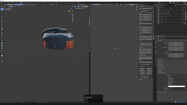Select the Scene Collection row

pos(161,6)
